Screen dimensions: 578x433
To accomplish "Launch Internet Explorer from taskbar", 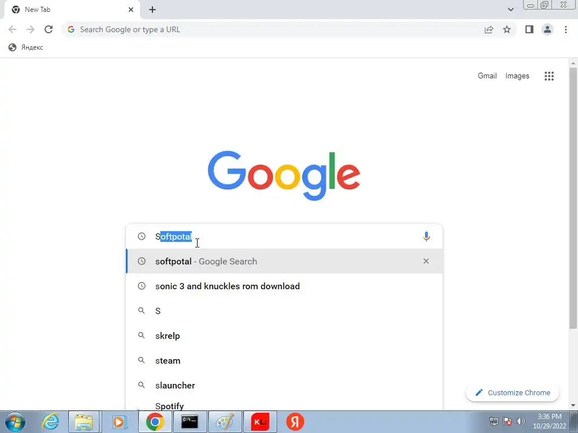I will pyautogui.click(x=50, y=422).
